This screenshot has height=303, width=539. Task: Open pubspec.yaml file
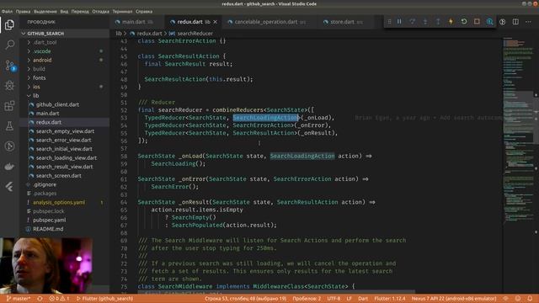[49, 221]
